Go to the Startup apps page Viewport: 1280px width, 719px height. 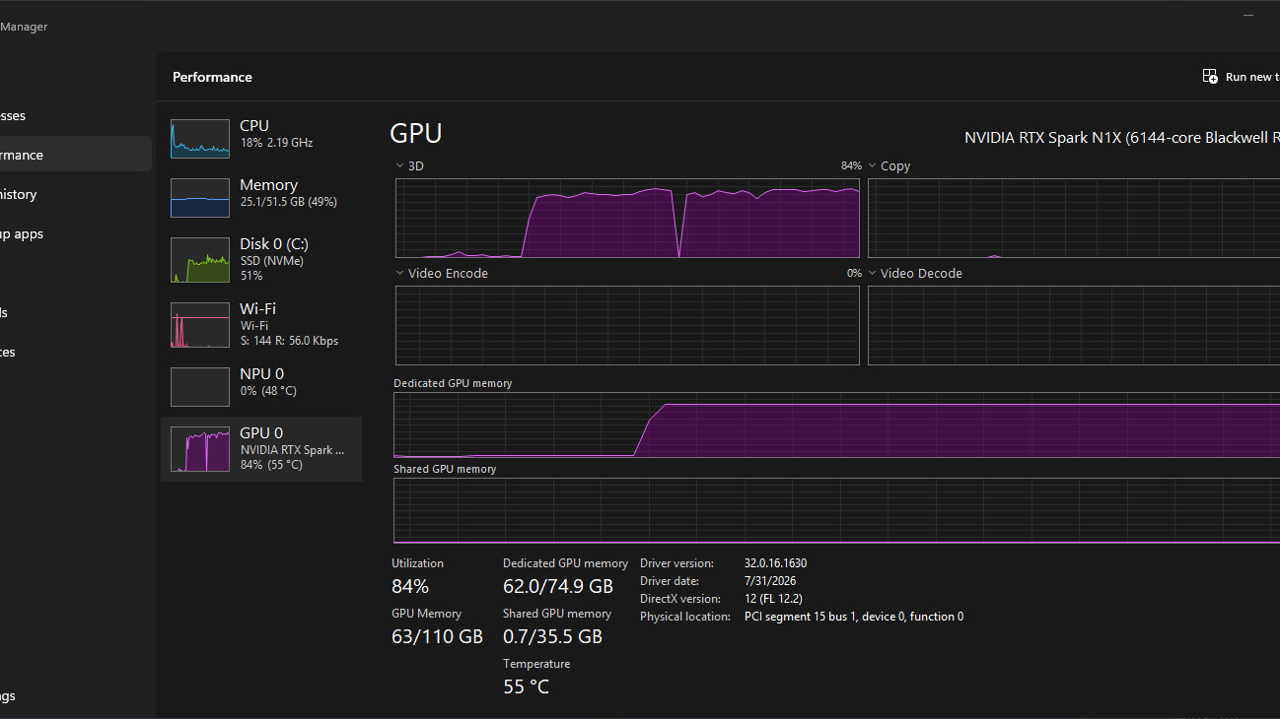(76, 233)
